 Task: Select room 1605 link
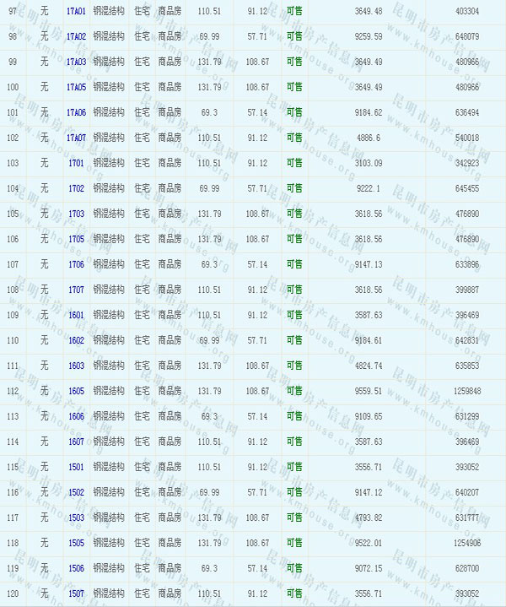76,392
